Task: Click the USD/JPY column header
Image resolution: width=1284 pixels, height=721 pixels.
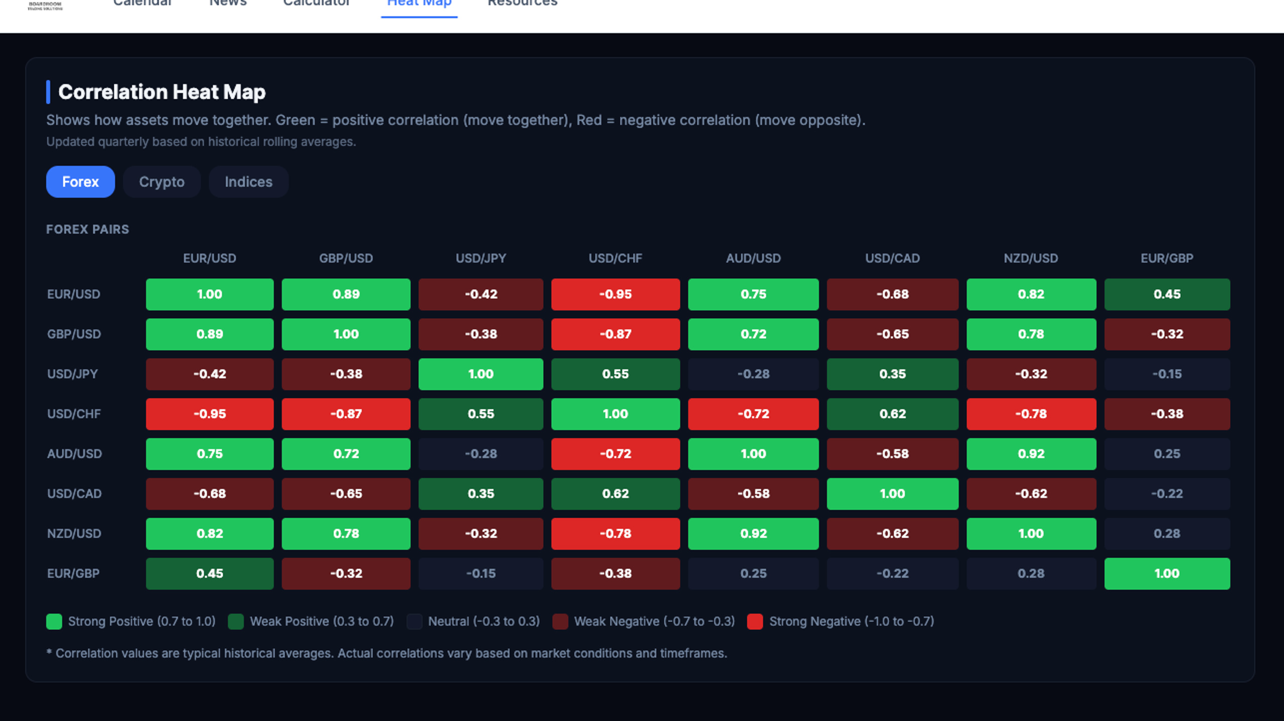Action: [x=481, y=258]
